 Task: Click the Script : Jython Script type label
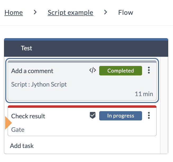[x=39, y=85]
